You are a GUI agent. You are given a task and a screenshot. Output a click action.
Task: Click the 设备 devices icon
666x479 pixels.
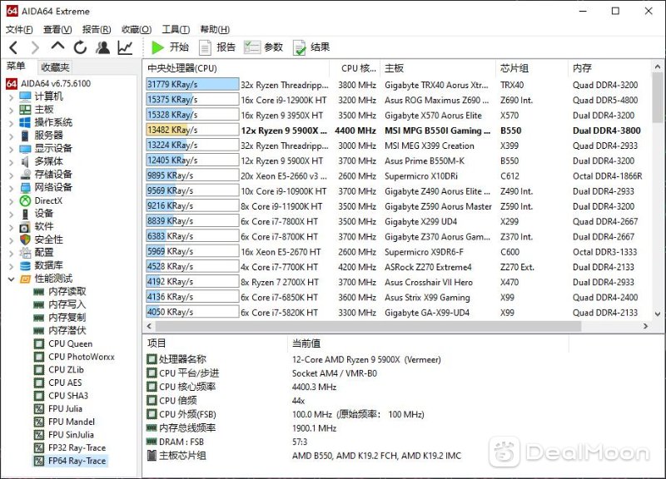pyautogui.click(x=26, y=214)
